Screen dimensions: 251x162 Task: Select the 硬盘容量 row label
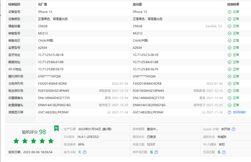click(x=14, y=26)
